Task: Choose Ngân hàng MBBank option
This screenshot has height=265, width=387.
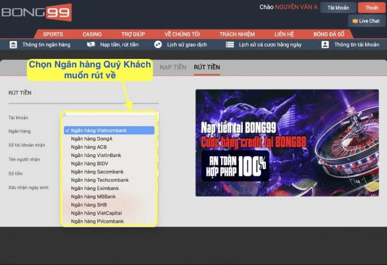Action: pos(109,197)
